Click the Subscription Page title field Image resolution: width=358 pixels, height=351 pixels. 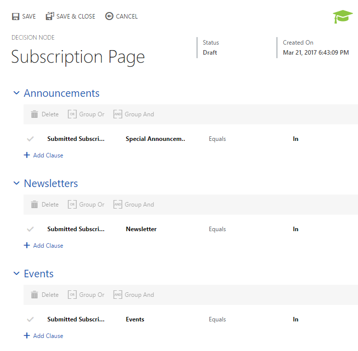point(78,57)
